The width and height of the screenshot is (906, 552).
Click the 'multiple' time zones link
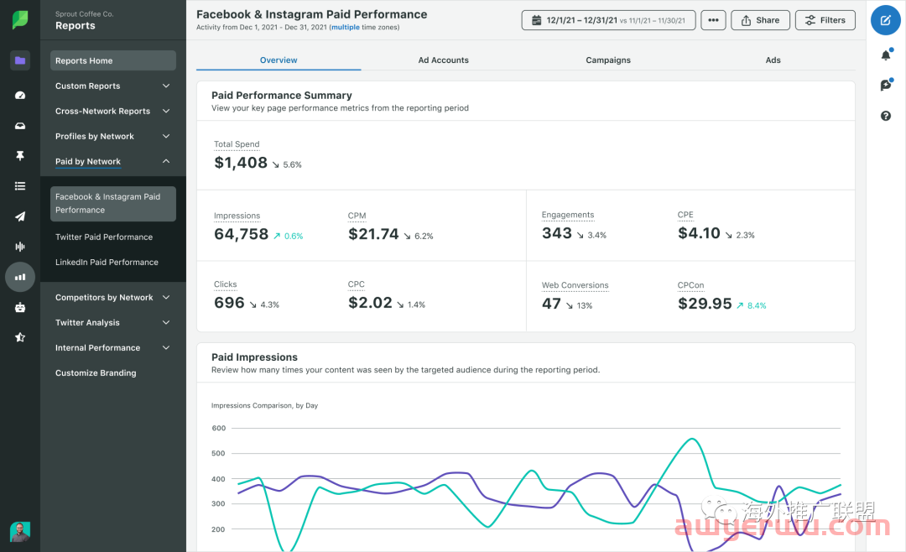coord(346,27)
